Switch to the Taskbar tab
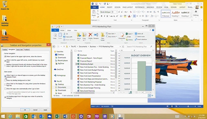 [5, 50]
